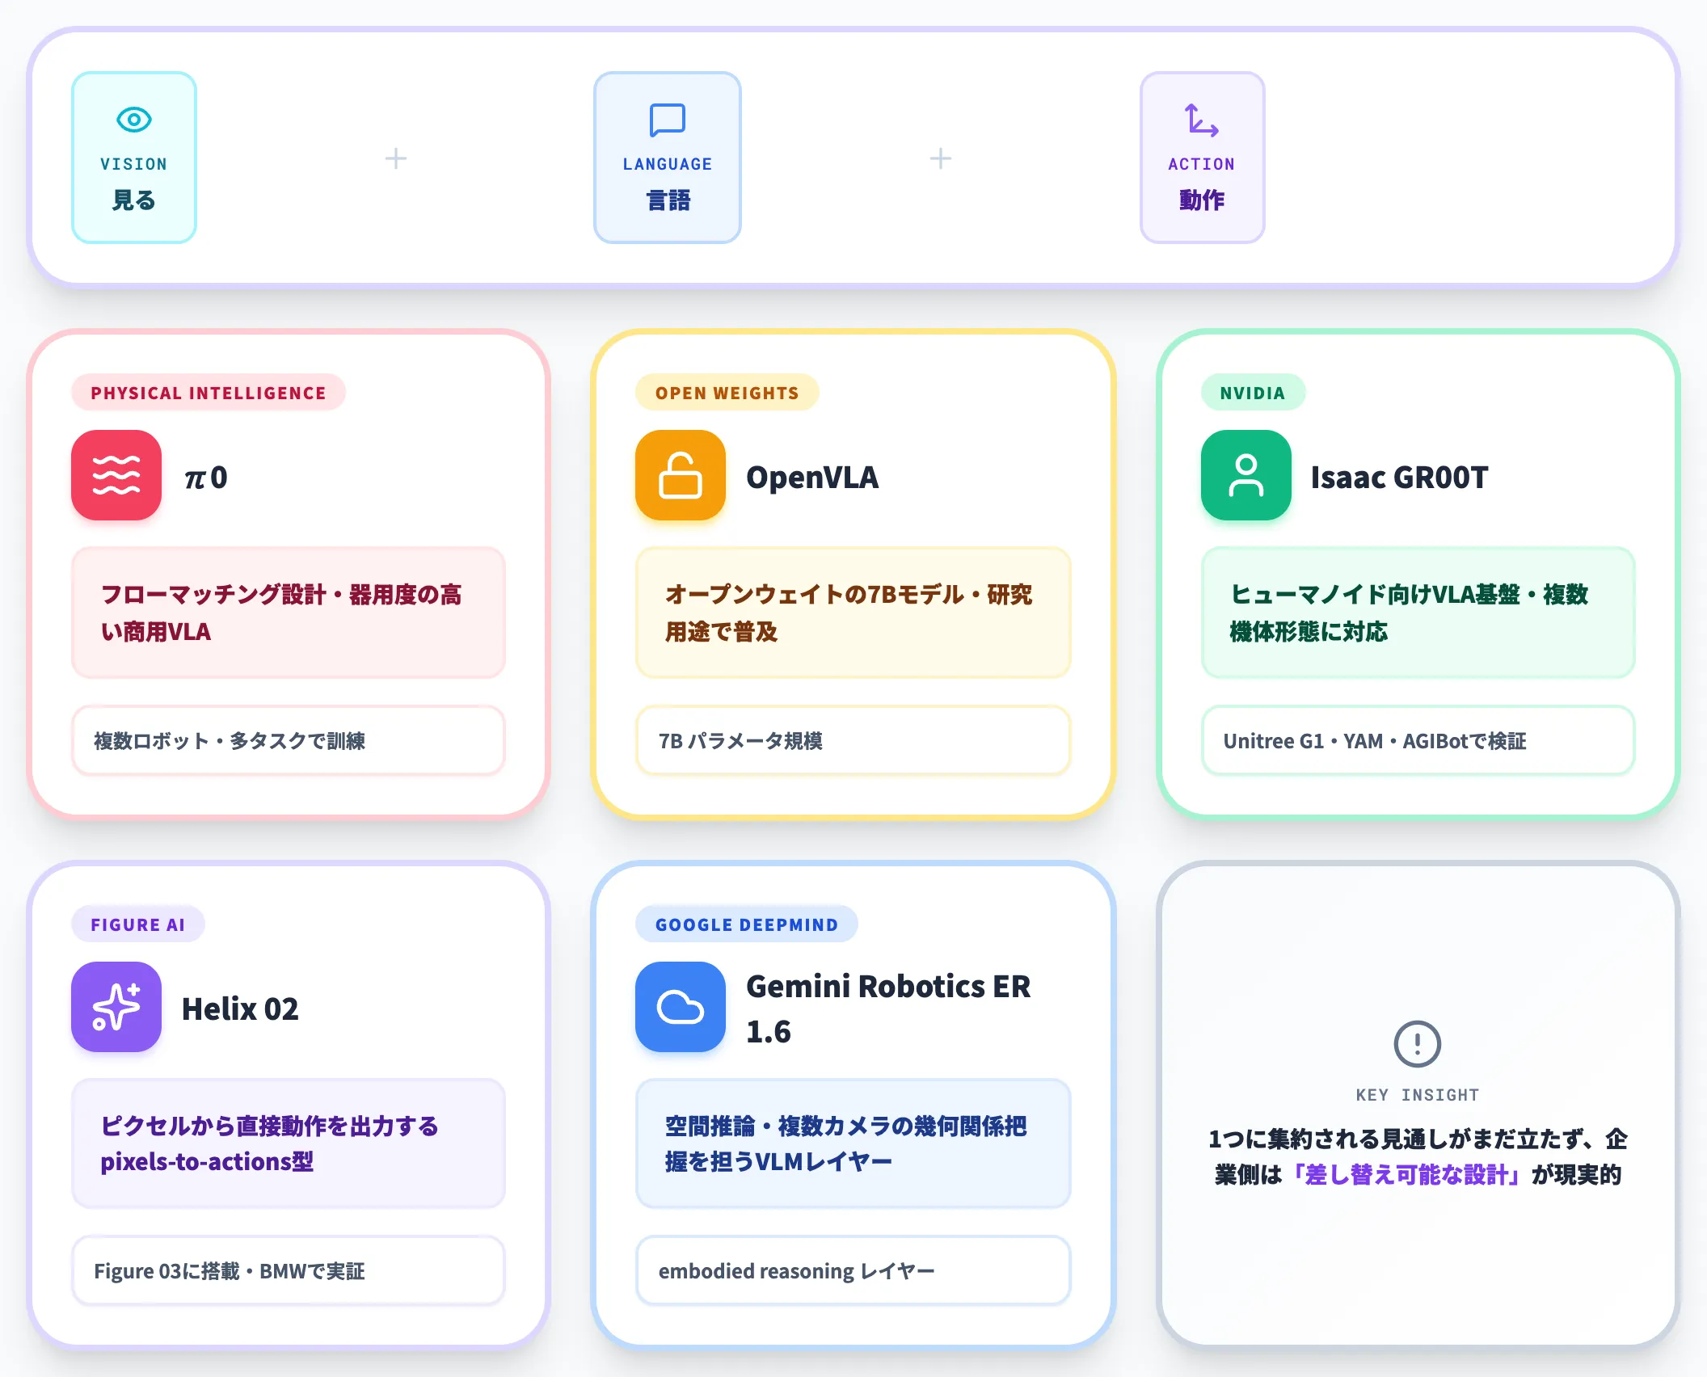Click the PHYSICAL INTELLIGENCE tag

coord(209,393)
